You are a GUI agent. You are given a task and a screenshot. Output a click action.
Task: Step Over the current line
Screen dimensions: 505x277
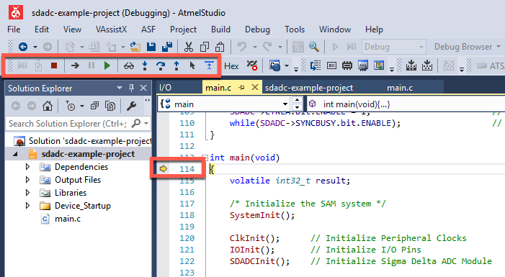[x=161, y=65]
